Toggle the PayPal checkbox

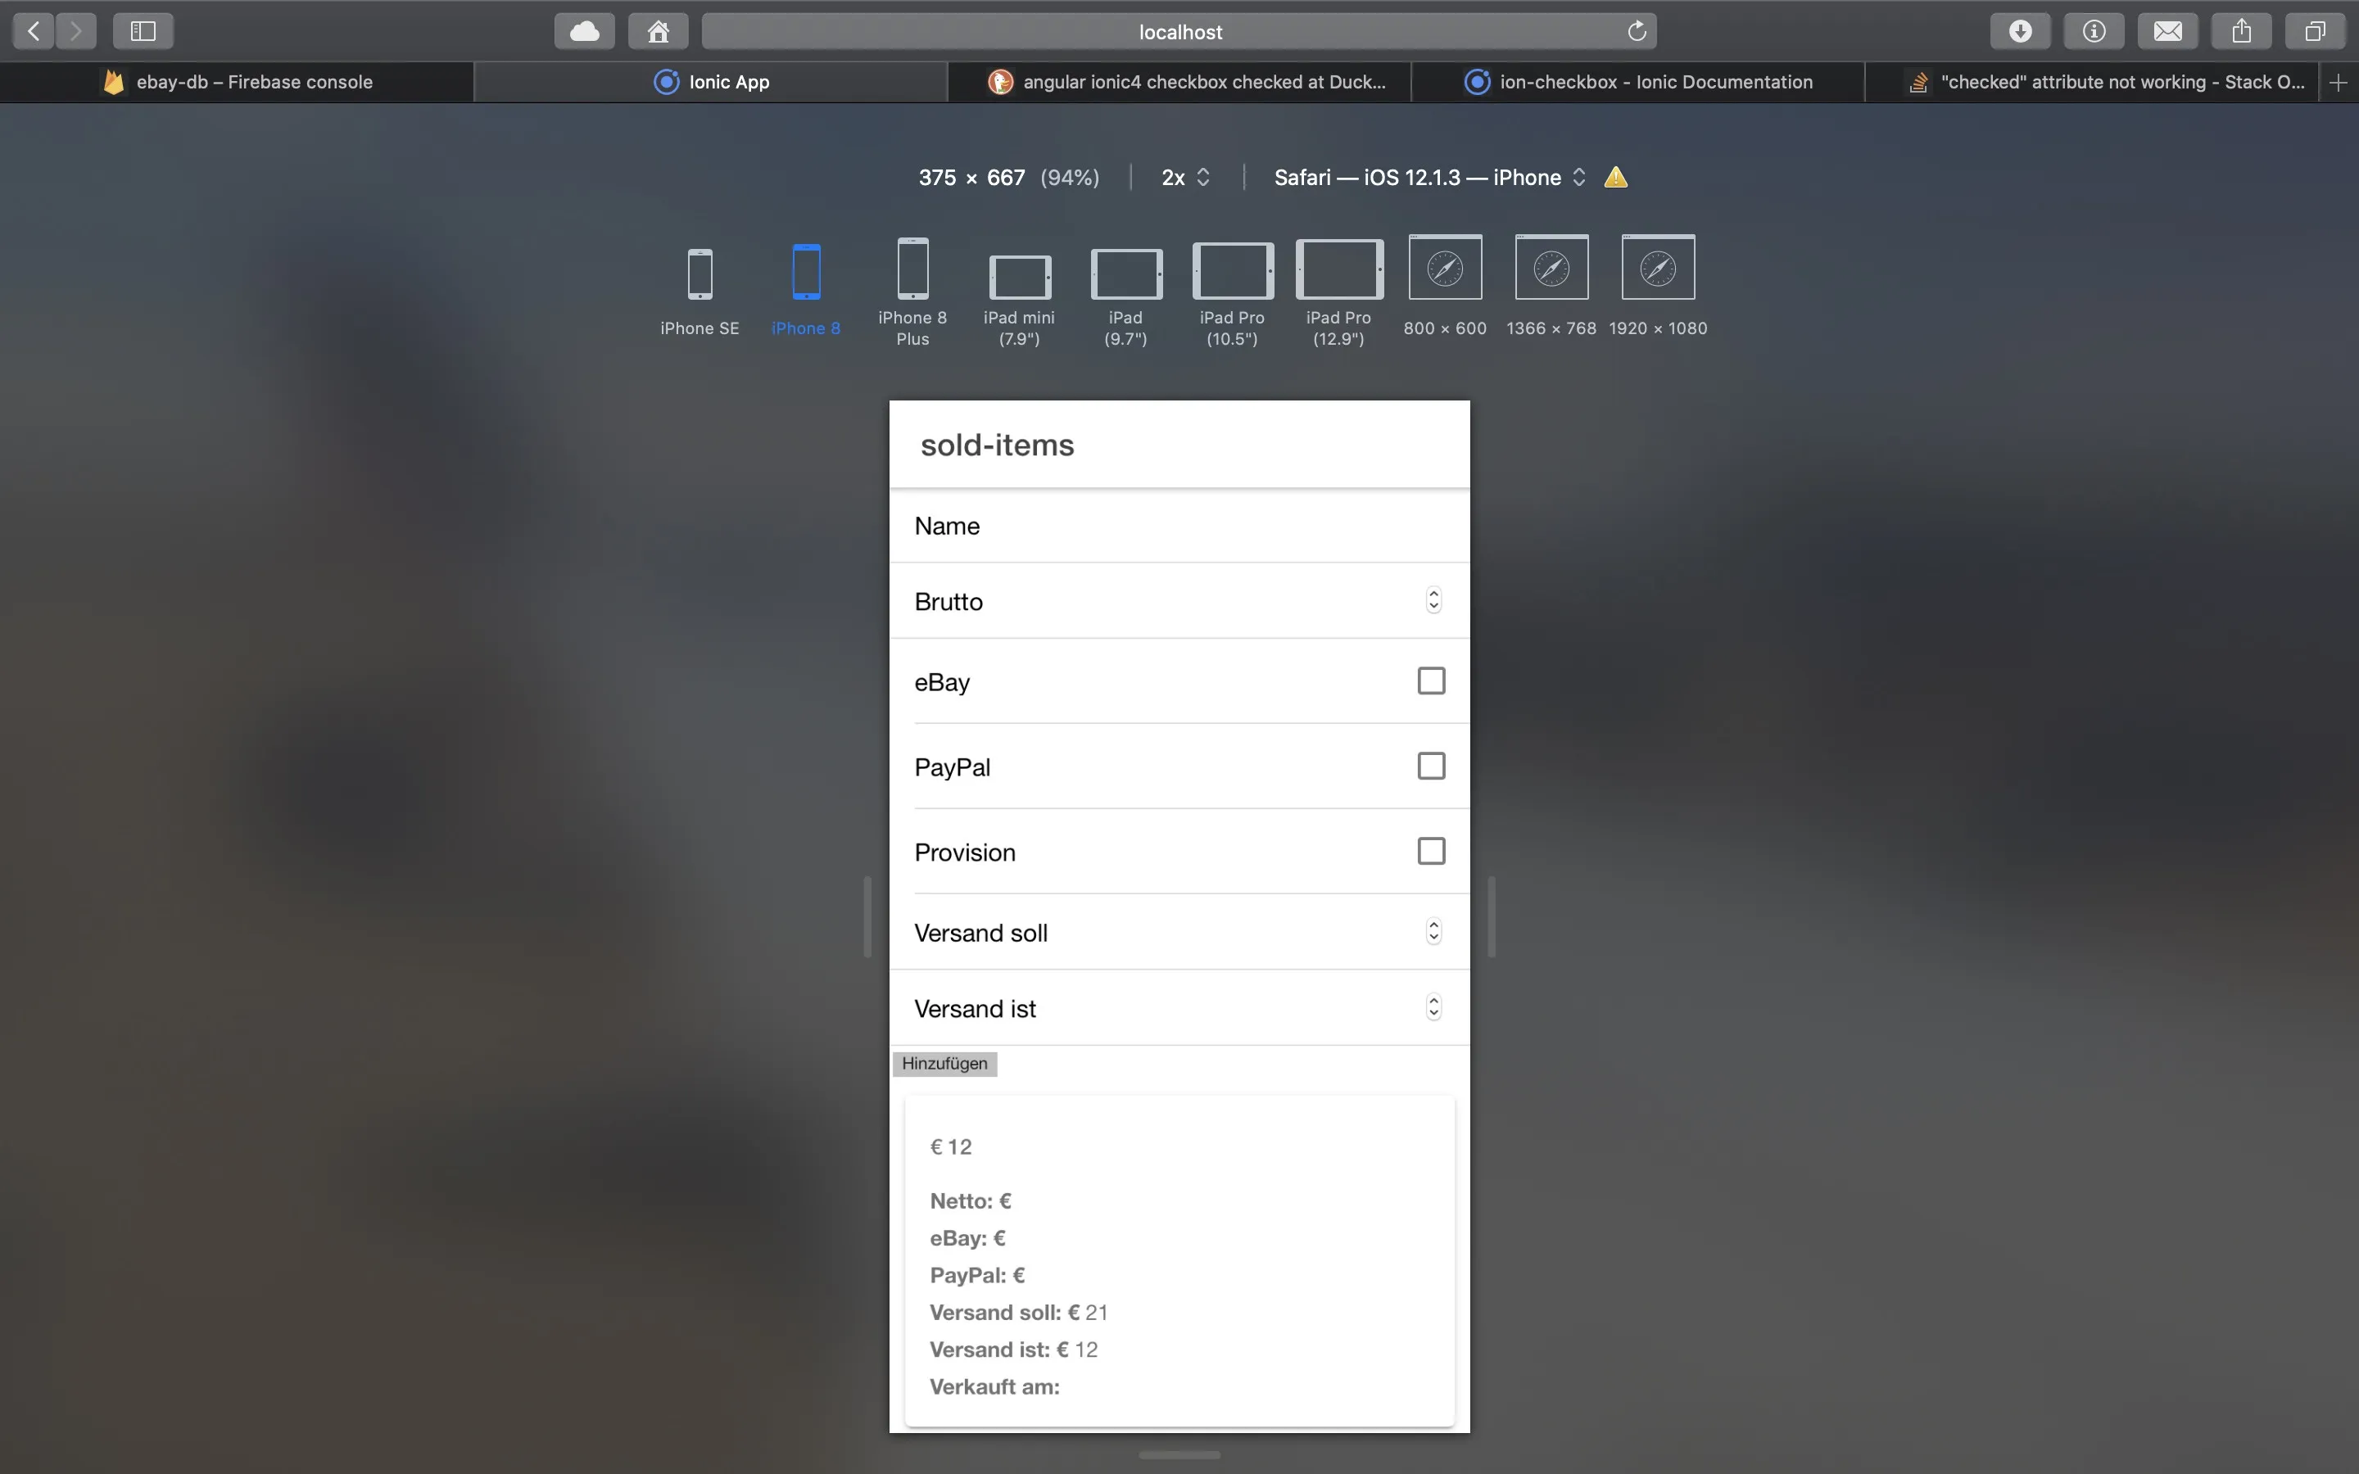(1430, 766)
